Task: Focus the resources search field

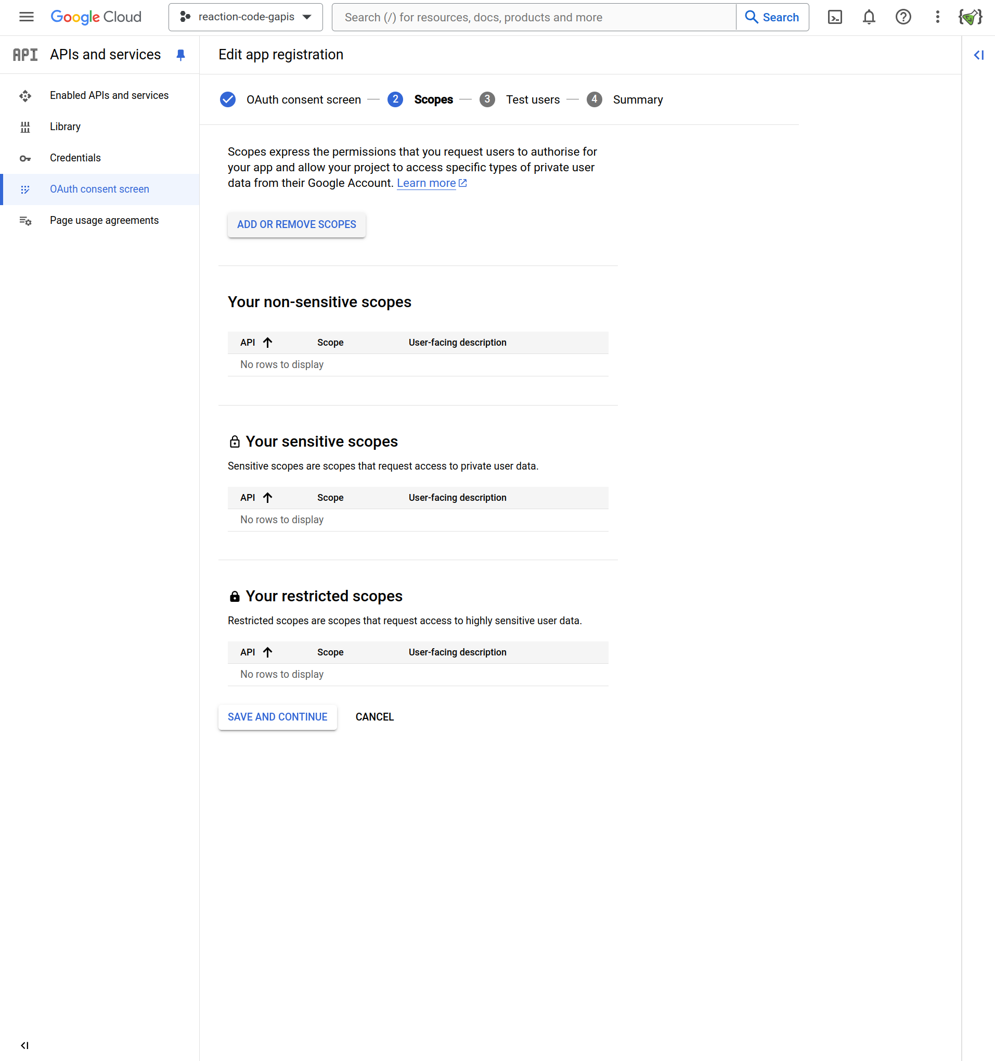Action: click(533, 17)
